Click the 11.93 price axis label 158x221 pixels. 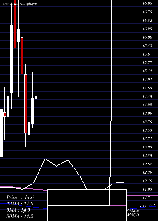tap(147, 189)
